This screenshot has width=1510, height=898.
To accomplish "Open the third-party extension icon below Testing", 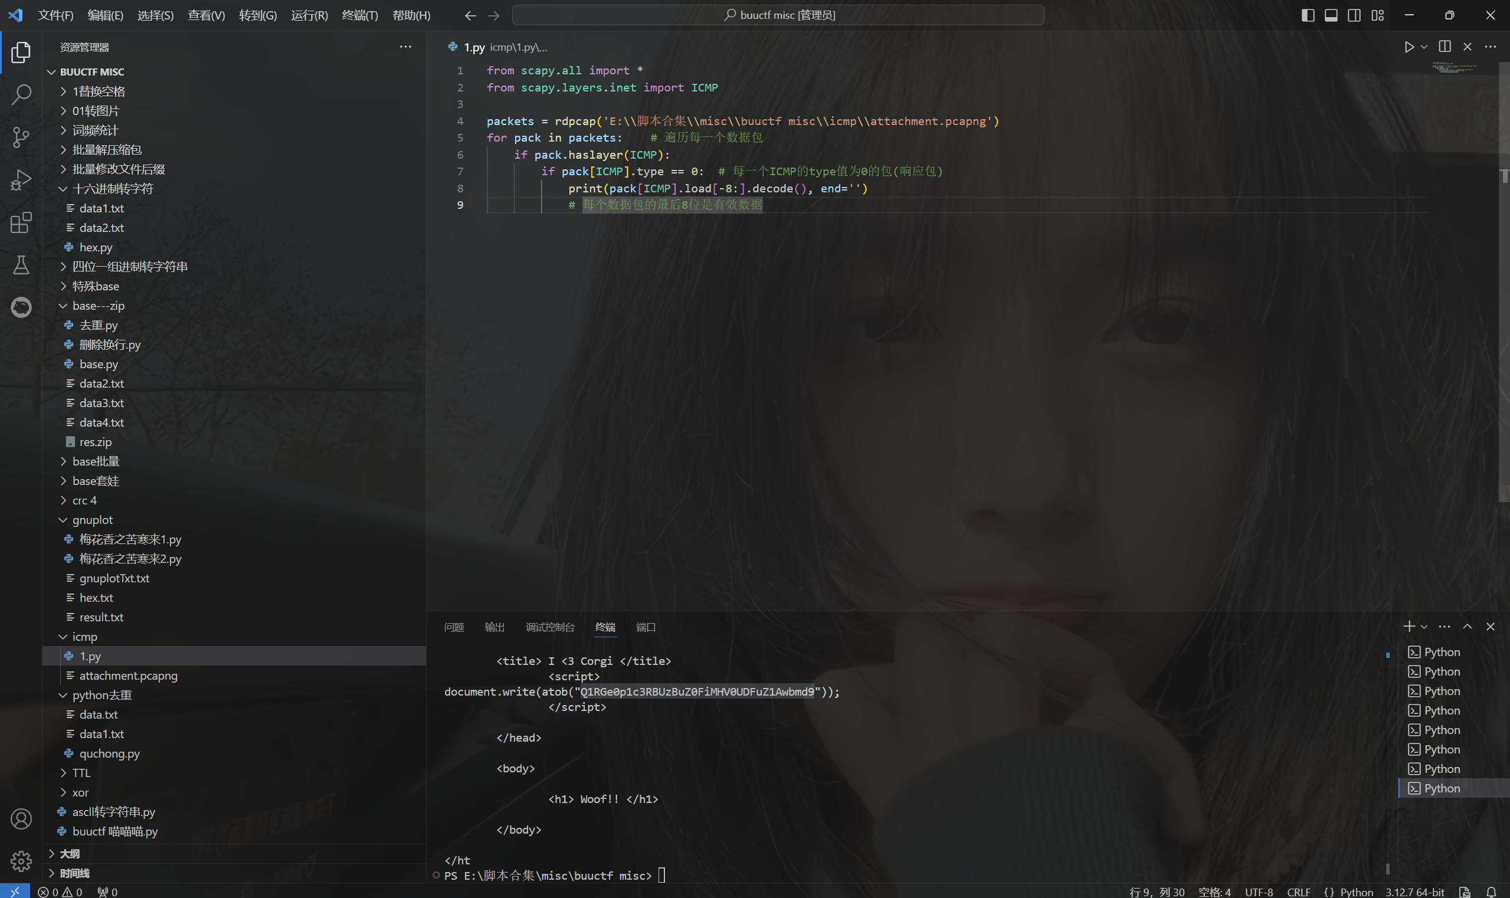I will pos(21,307).
